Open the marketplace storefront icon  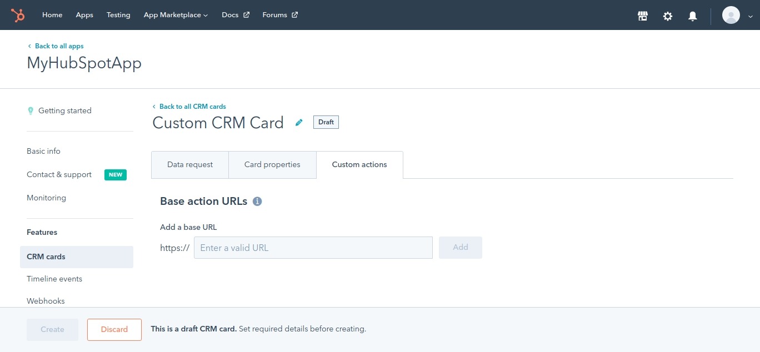pos(643,16)
